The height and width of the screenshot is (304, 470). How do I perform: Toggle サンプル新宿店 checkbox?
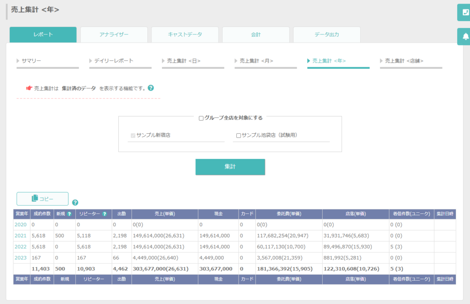click(133, 136)
